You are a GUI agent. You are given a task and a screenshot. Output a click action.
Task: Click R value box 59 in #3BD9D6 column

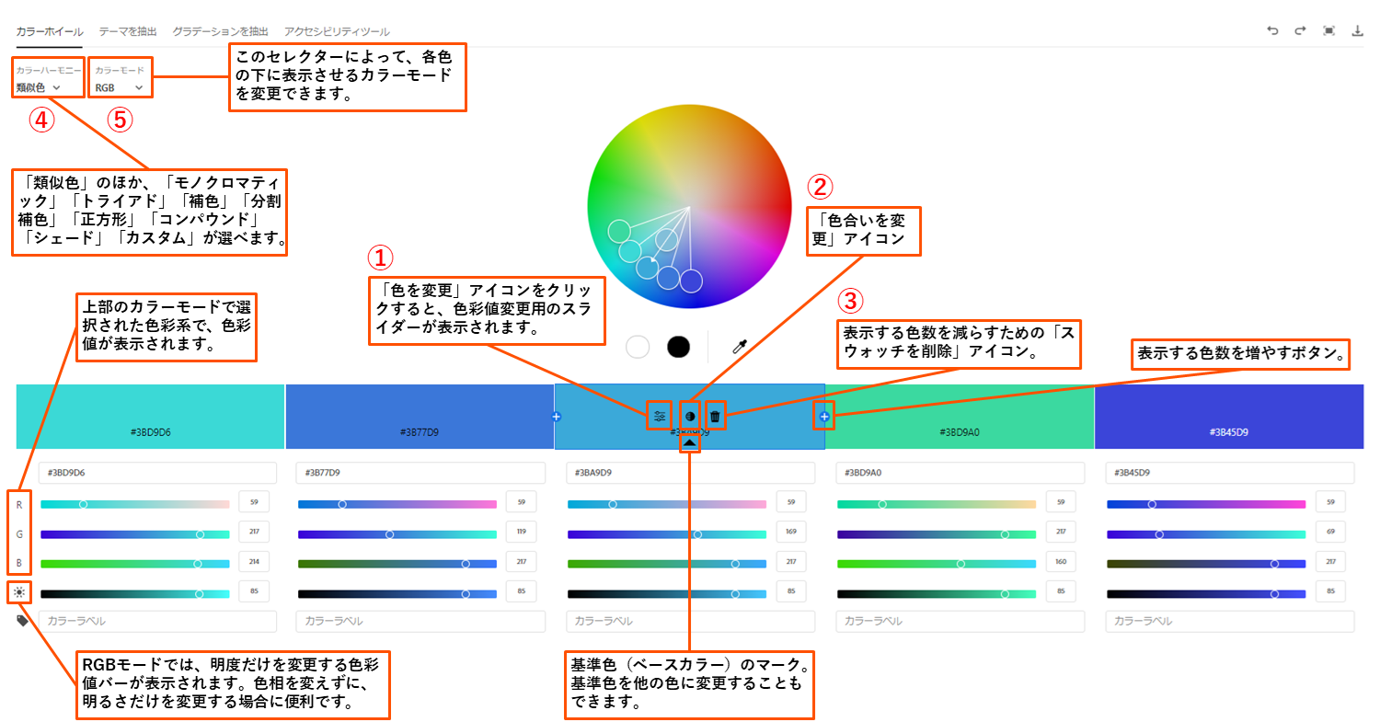click(x=253, y=501)
